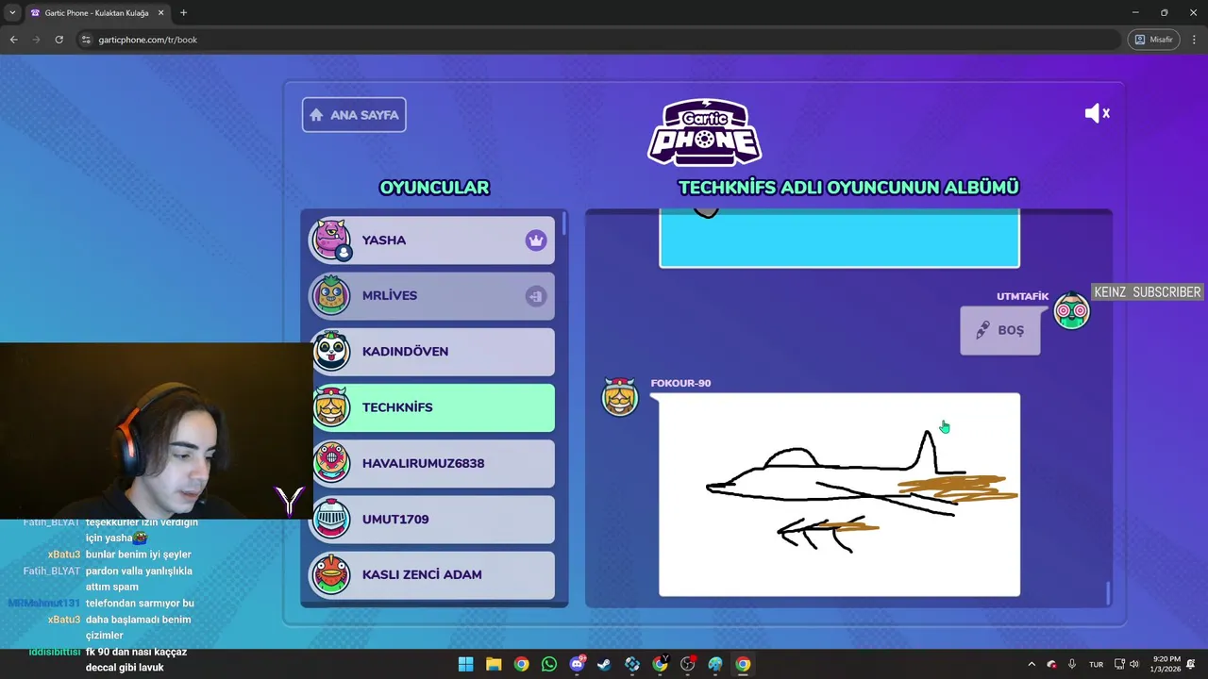Open the clock showing 9:20 PM

1166,664
